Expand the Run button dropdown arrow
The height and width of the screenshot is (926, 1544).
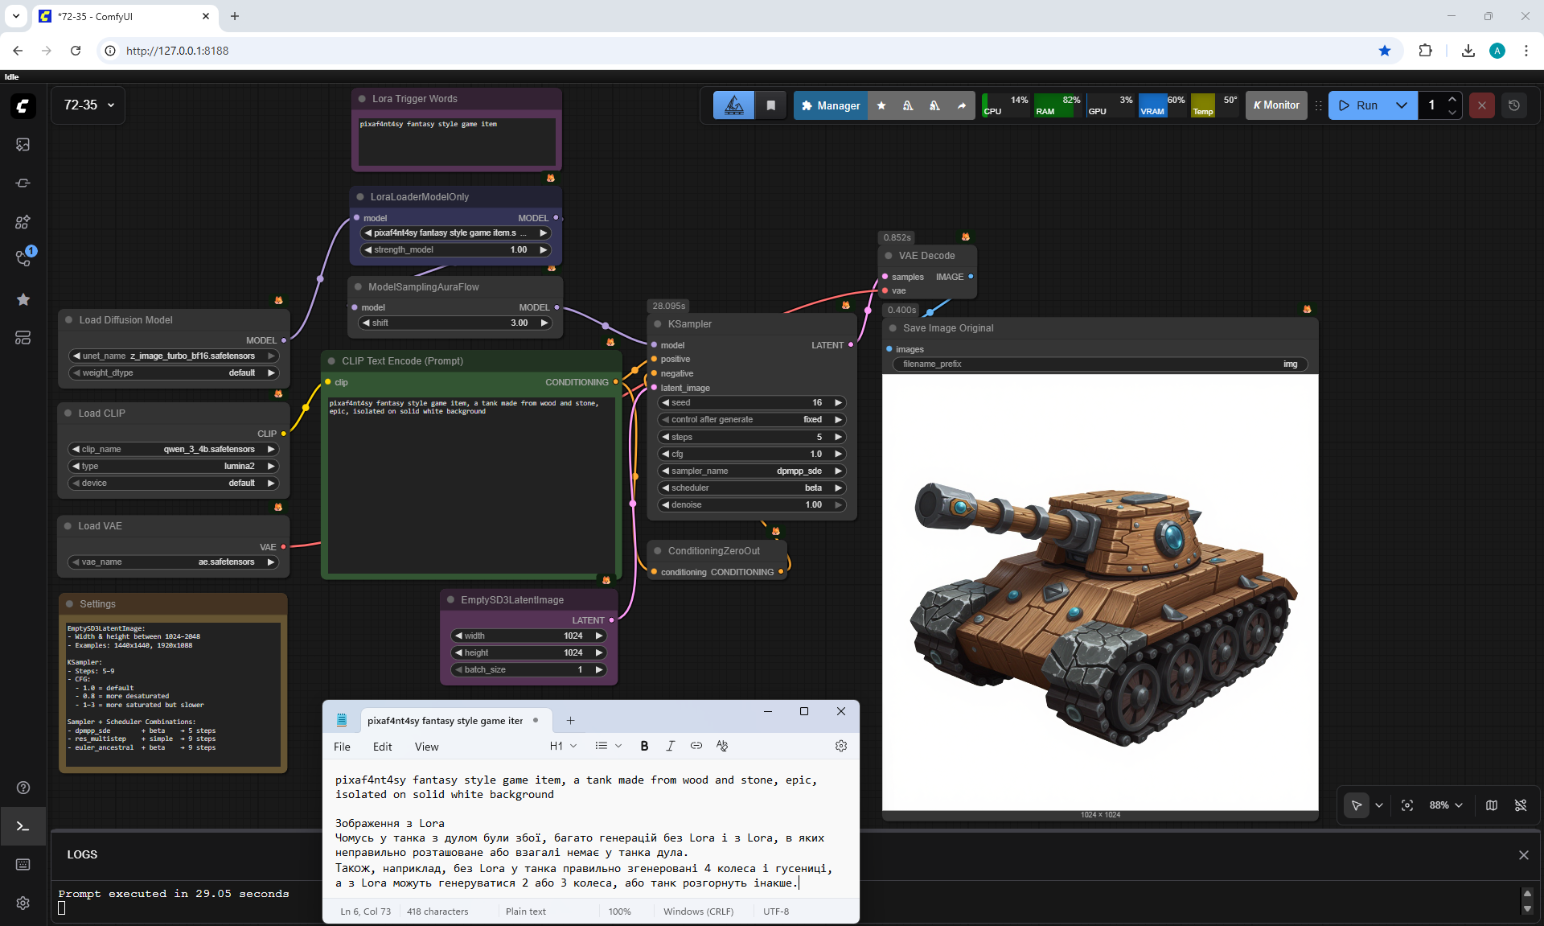(1402, 105)
